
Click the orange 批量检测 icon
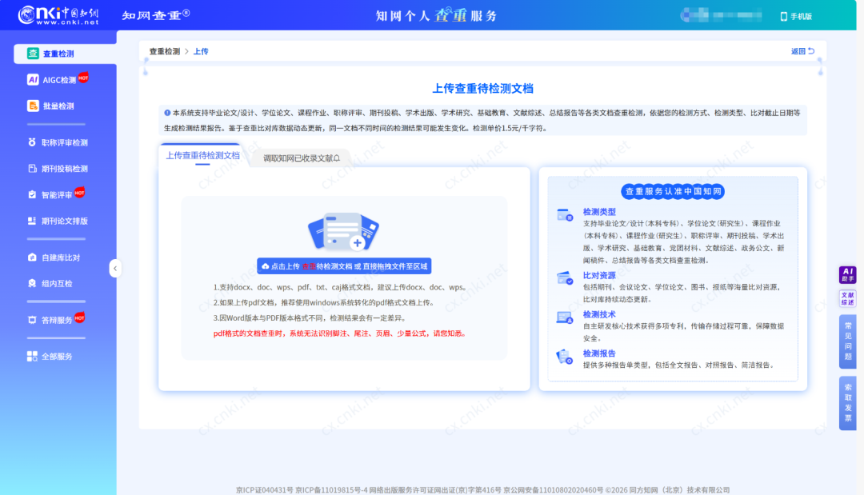[33, 106]
